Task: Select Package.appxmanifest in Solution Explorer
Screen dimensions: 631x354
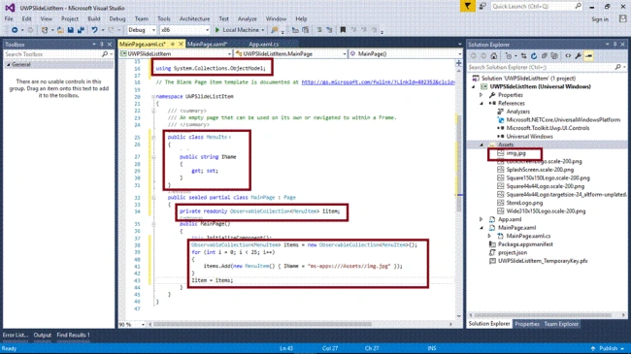Action: pos(525,244)
